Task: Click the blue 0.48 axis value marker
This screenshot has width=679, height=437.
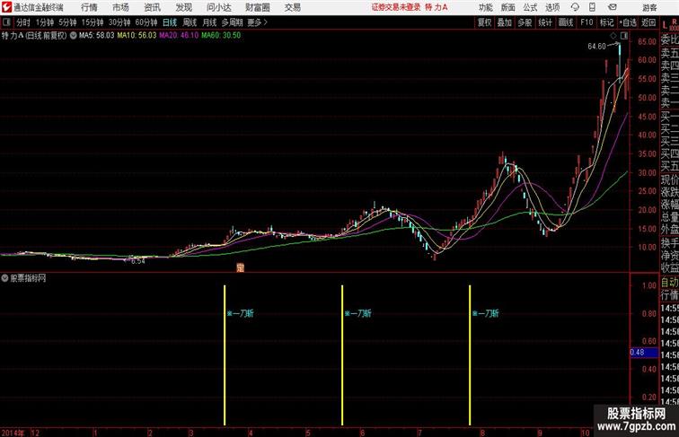Action: coord(643,352)
